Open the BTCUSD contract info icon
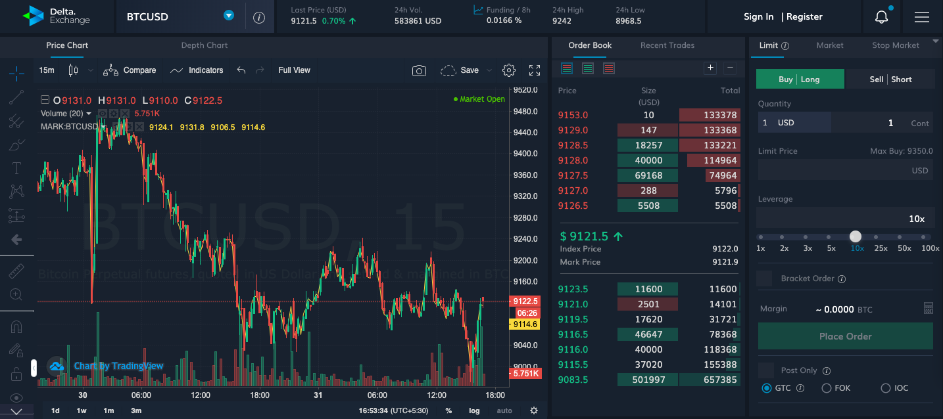This screenshot has height=419, width=943. click(259, 17)
